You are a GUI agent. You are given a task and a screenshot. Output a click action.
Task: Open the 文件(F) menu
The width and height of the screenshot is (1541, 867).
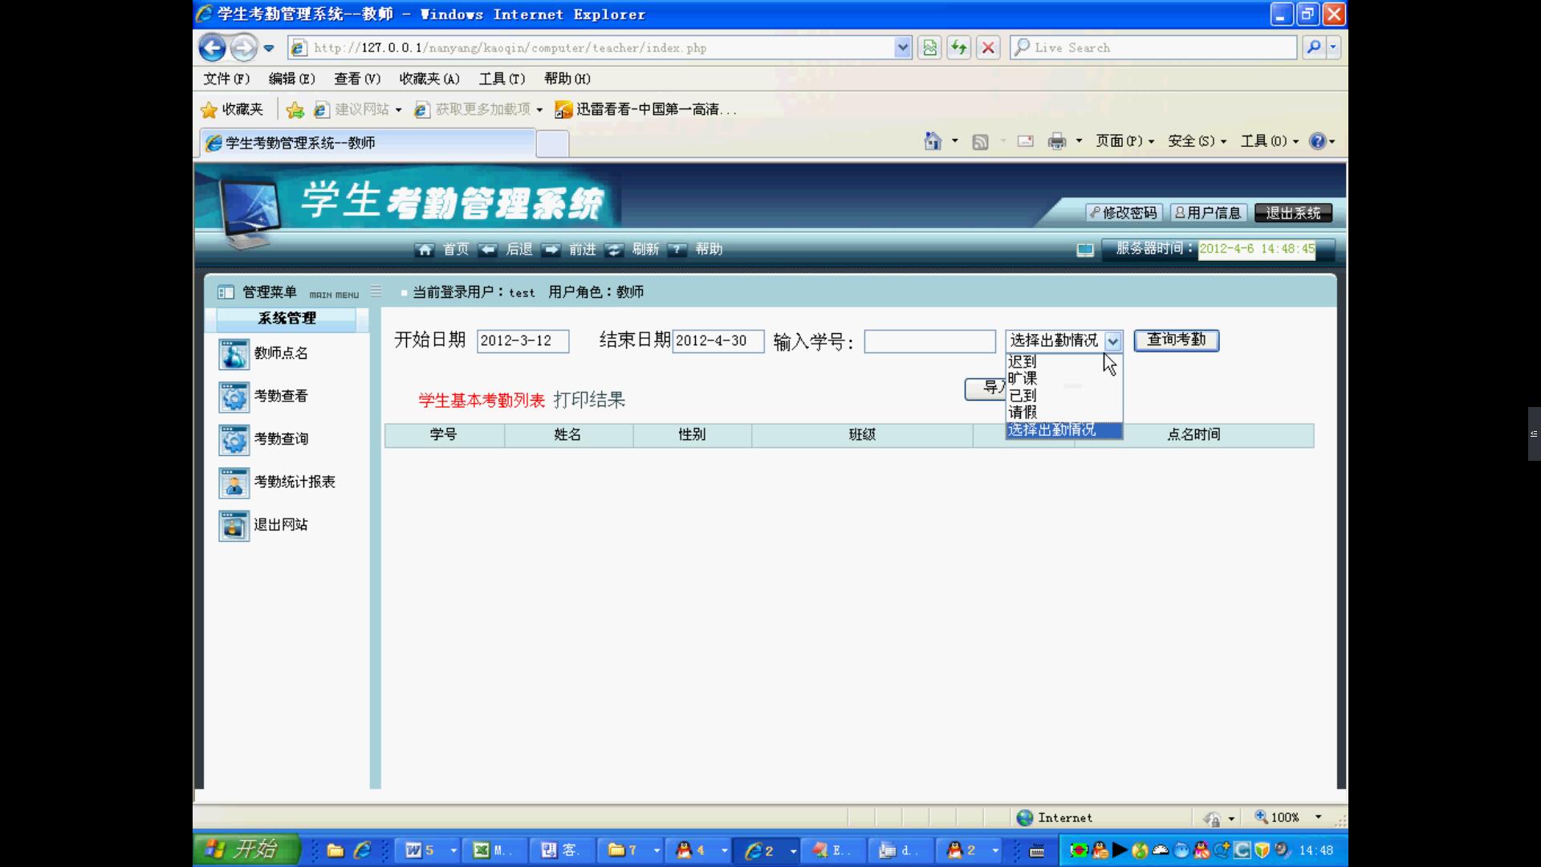point(226,79)
